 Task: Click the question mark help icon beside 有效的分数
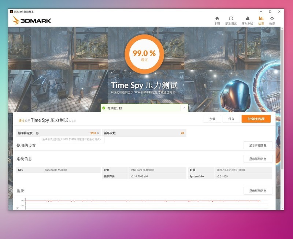coord(184,108)
